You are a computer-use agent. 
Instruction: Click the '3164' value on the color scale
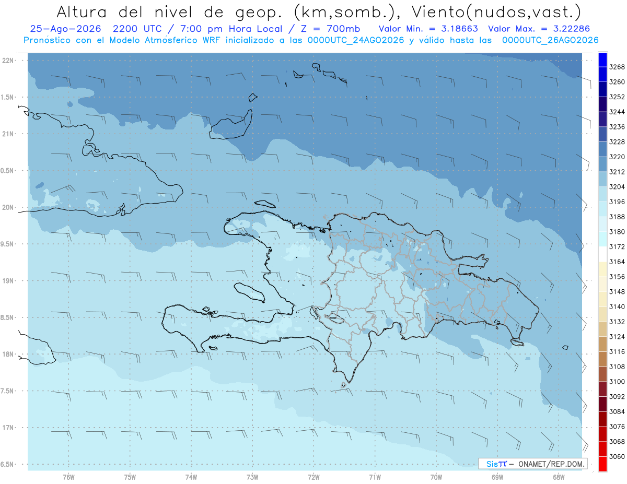pyautogui.click(x=617, y=262)
